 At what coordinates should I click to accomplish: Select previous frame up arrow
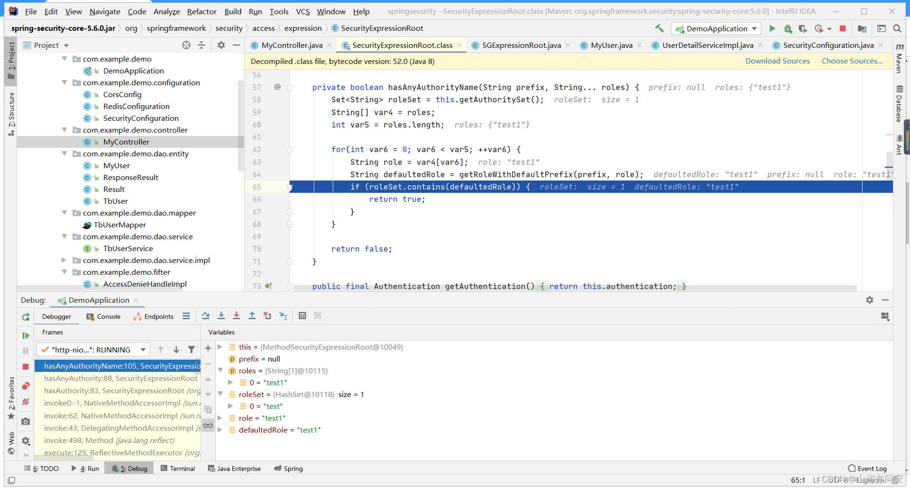(x=161, y=350)
